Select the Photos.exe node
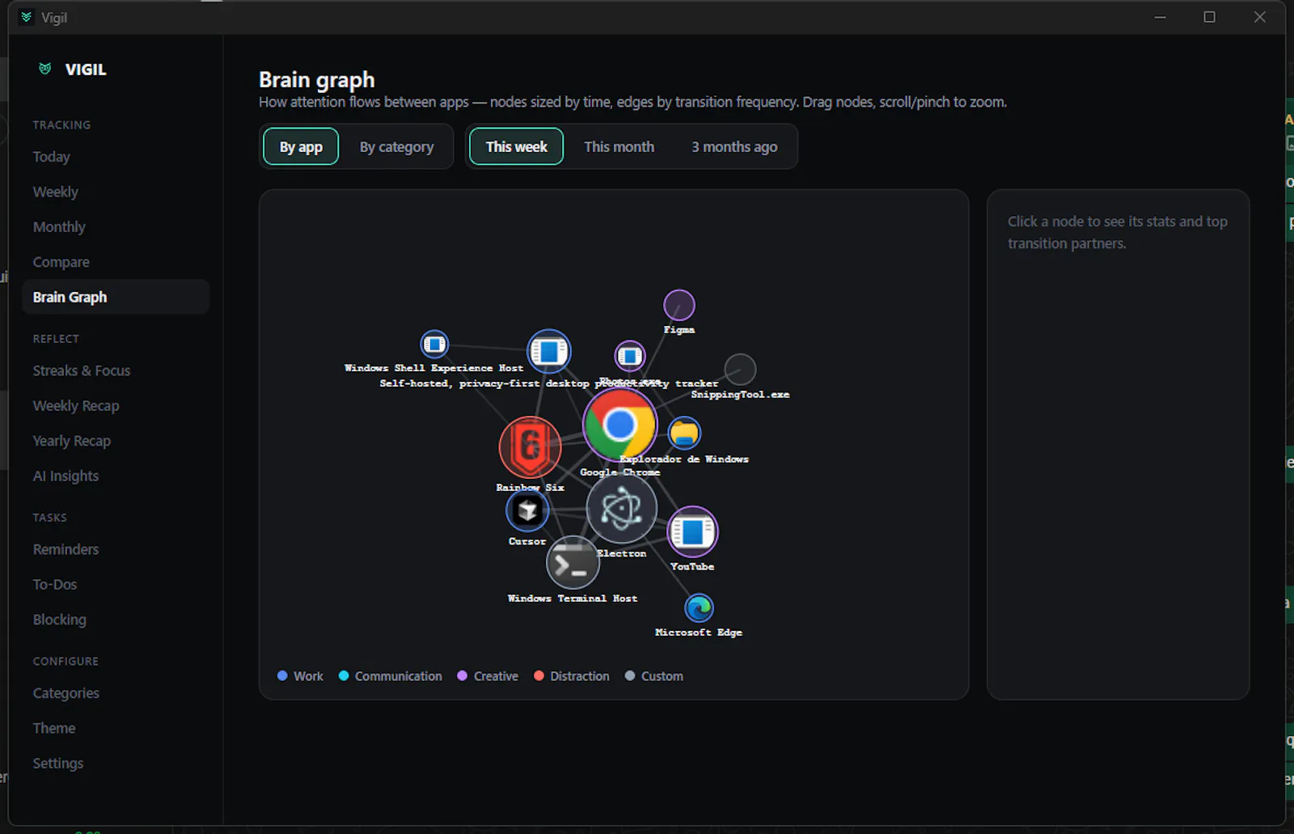This screenshot has width=1294, height=834. pyautogui.click(x=629, y=356)
